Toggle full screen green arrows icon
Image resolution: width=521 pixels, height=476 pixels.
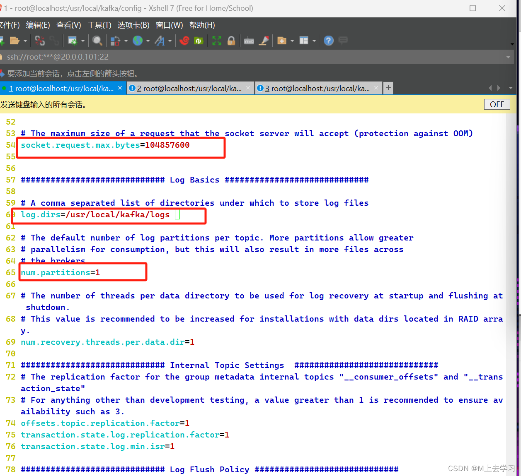217,41
